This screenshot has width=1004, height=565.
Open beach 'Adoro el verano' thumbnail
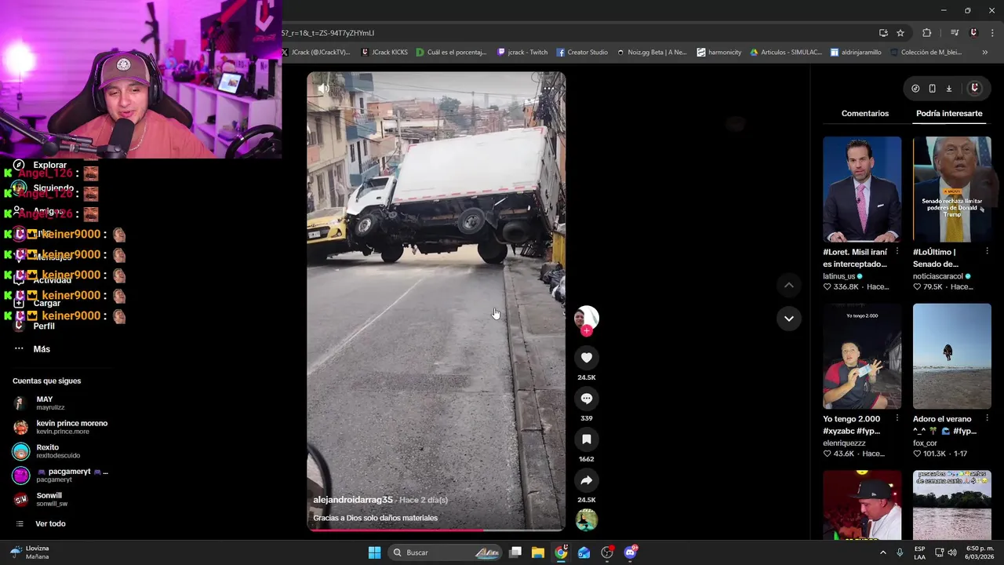(951, 356)
